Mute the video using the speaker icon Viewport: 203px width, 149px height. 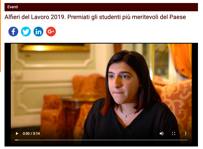point(162,133)
